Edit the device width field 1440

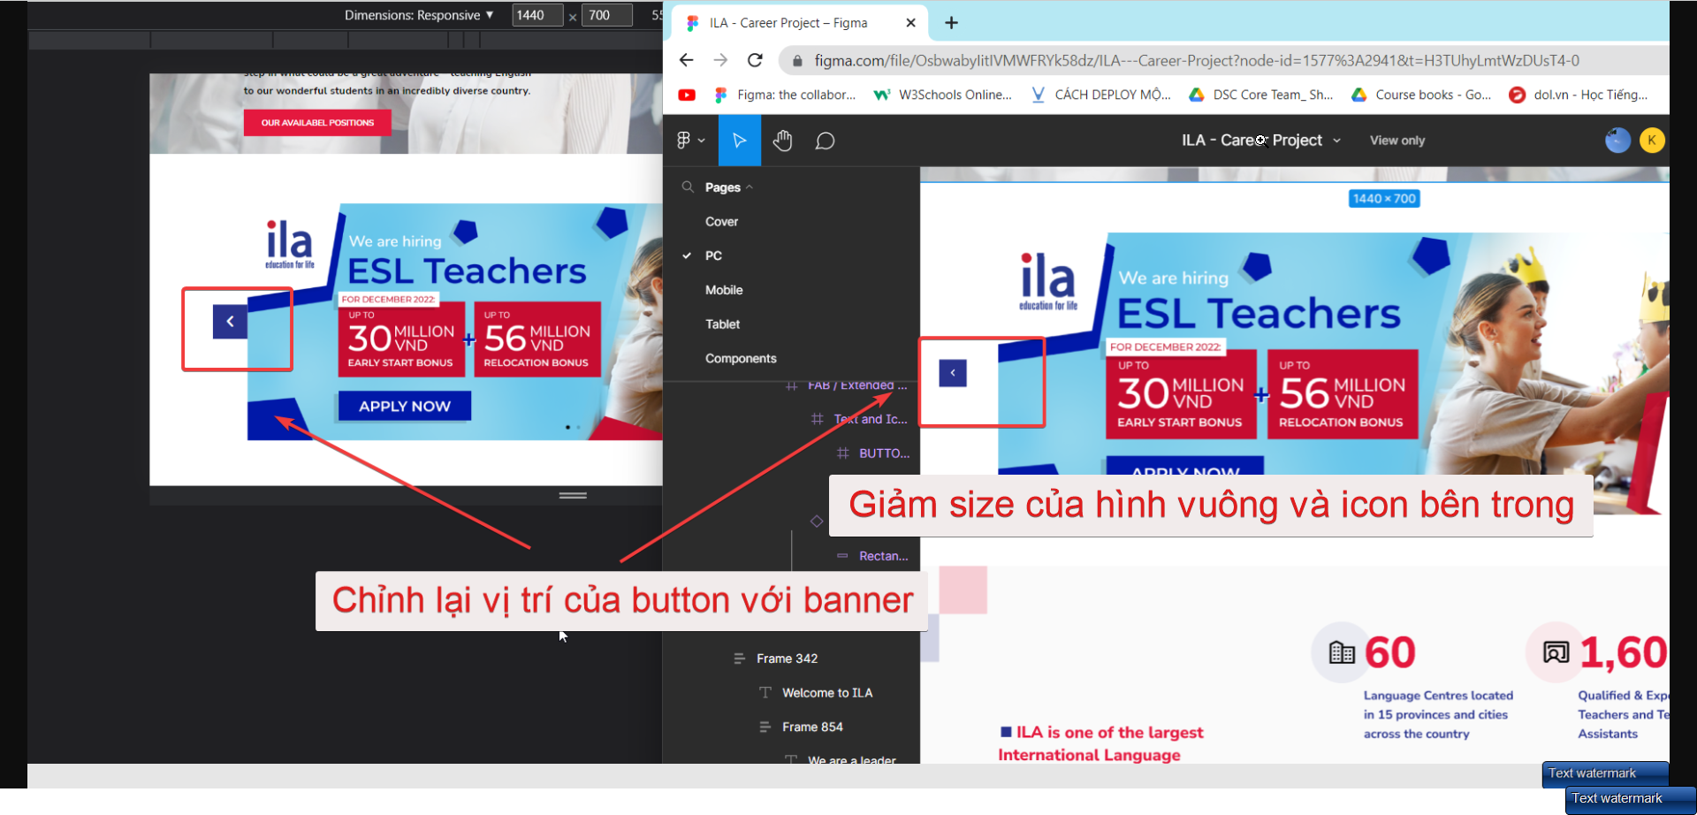[x=537, y=15]
